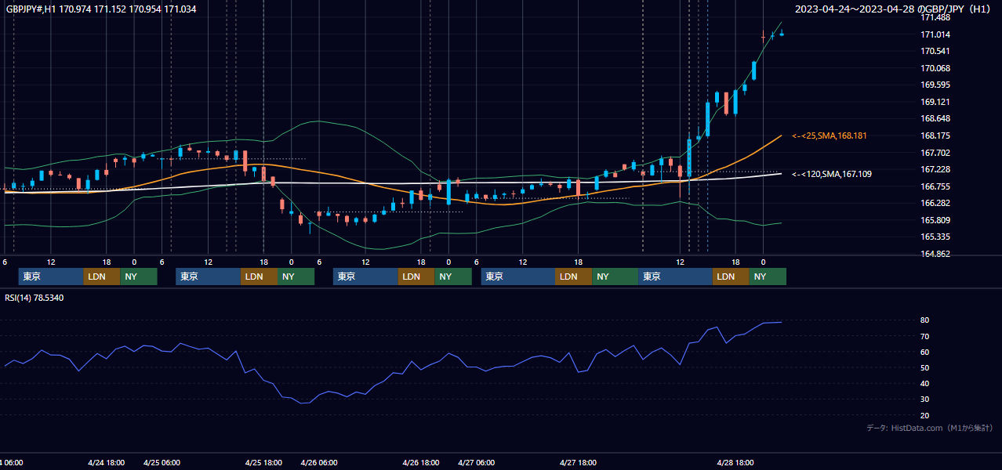Click price axis value 170.541

(x=935, y=52)
